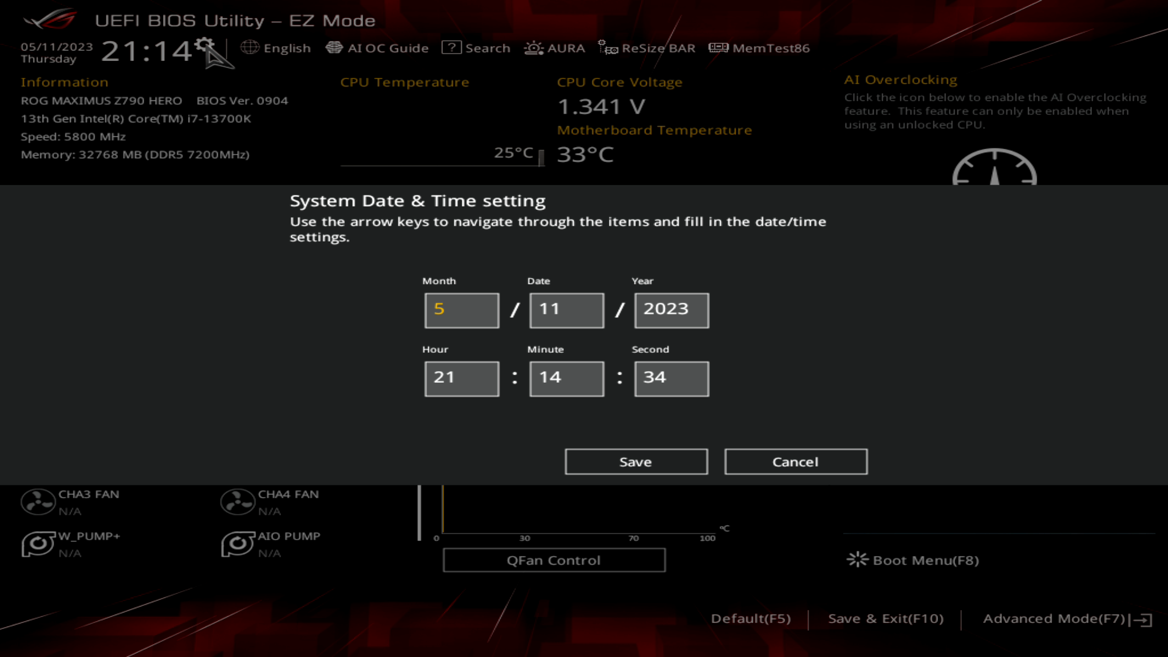Open AURA settings

[x=566, y=48]
